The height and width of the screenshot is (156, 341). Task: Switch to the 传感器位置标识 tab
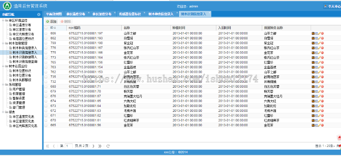click(x=130, y=14)
